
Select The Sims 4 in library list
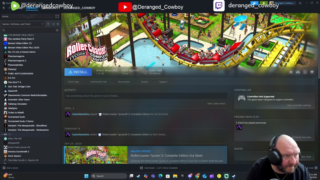coord(14,82)
